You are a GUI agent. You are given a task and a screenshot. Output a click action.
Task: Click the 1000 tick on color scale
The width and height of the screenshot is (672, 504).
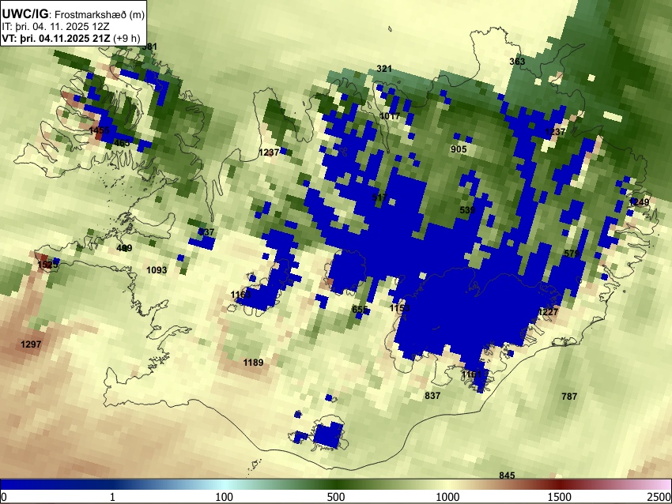447,497
